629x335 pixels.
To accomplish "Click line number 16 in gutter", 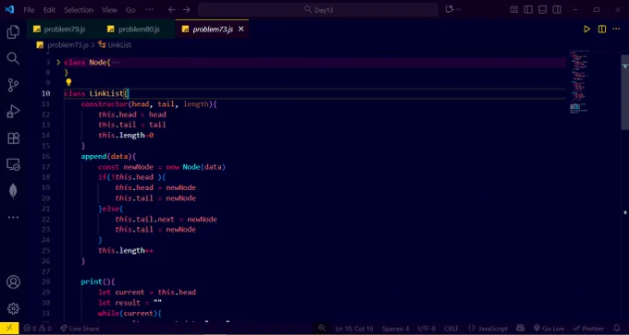I will click(45, 157).
